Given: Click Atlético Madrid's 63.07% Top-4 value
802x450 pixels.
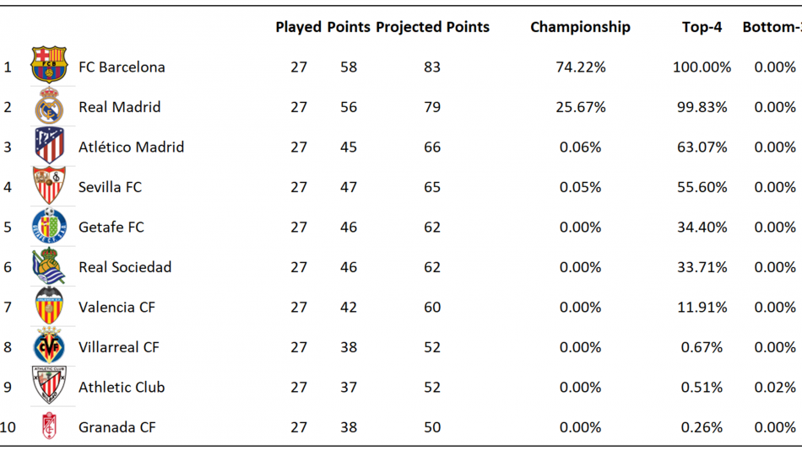Looking at the screenshot, I should tap(702, 147).
